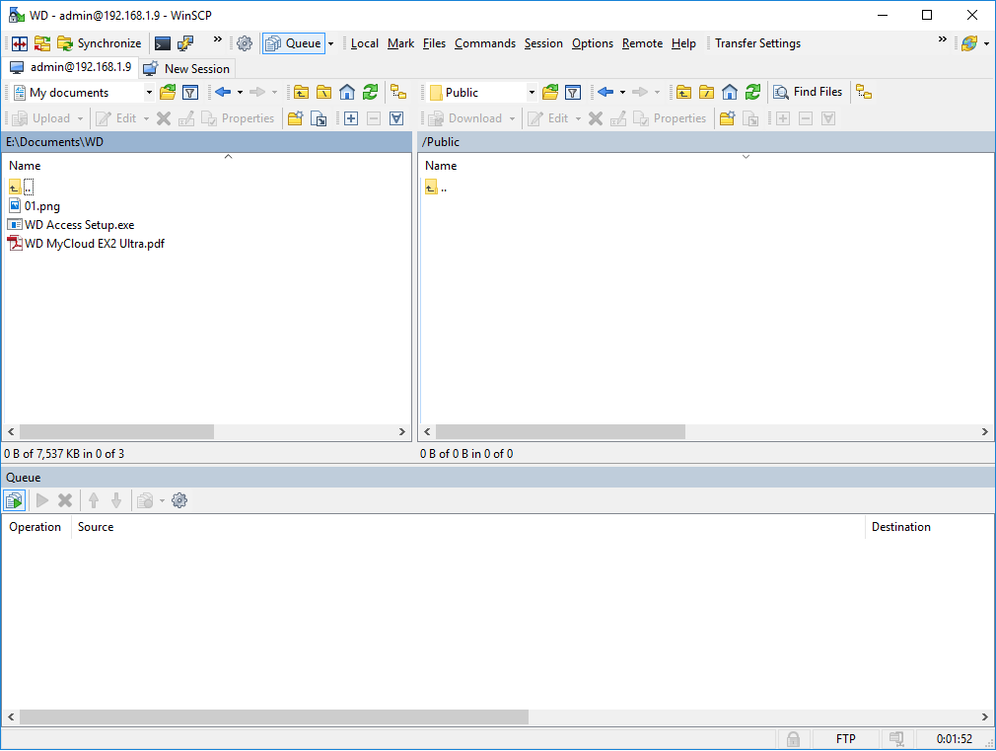The height and width of the screenshot is (751, 996).
Task: Open the Mark menu
Action: tap(400, 43)
